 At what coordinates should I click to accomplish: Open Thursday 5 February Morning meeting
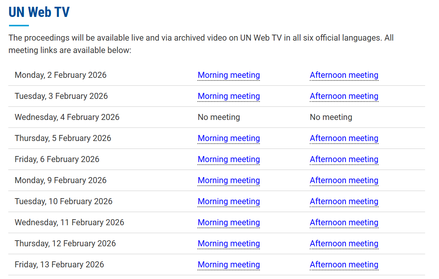coord(229,138)
